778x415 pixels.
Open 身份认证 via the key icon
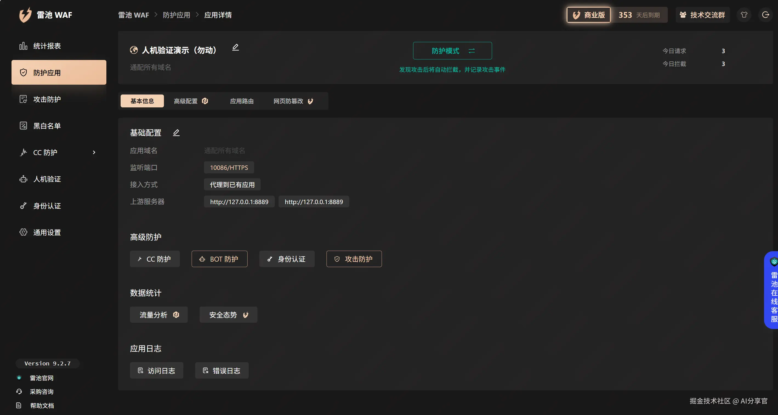(24, 205)
